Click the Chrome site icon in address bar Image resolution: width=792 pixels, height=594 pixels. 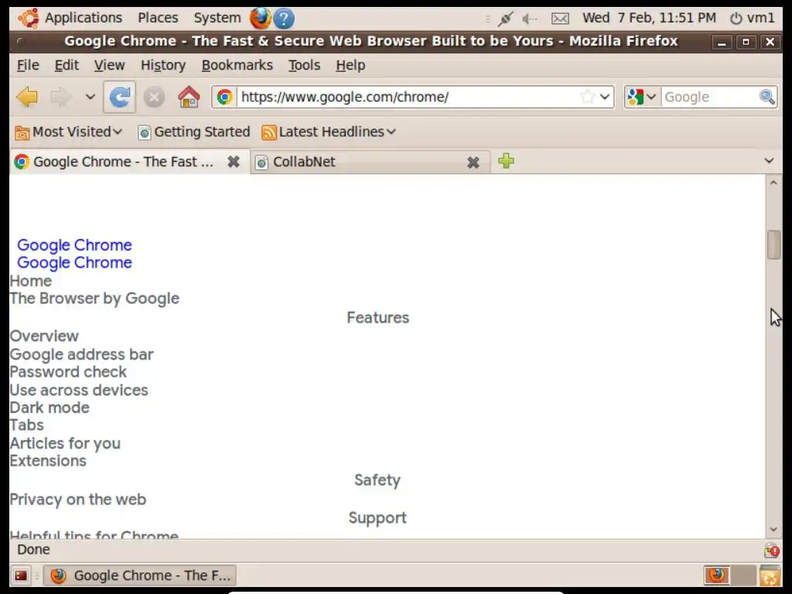tap(225, 97)
